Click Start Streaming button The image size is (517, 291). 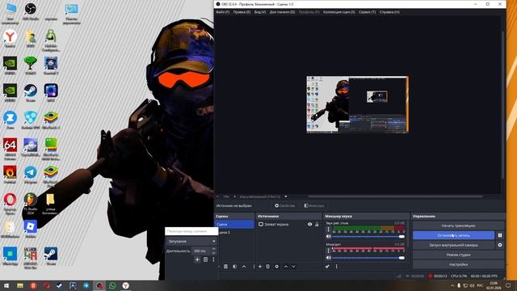click(x=458, y=226)
